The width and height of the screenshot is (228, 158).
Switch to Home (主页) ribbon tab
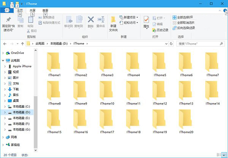coord(20,10)
